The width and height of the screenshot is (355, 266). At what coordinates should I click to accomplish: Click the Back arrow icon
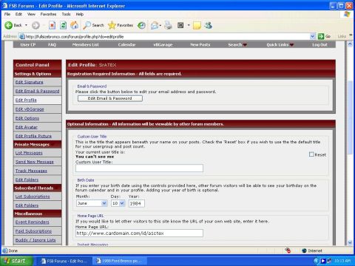click(9, 25)
